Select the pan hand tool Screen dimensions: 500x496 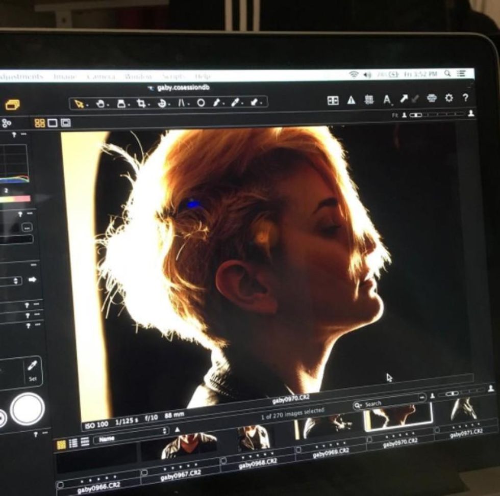(x=101, y=103)
